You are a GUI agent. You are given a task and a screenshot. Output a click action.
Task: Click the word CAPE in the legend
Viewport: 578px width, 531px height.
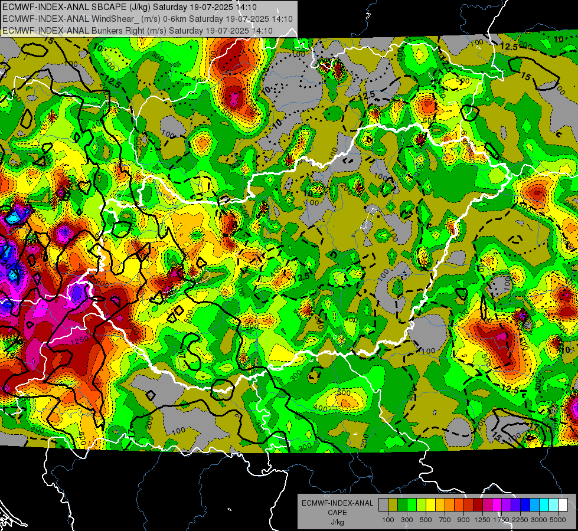(x=337, y=513)
